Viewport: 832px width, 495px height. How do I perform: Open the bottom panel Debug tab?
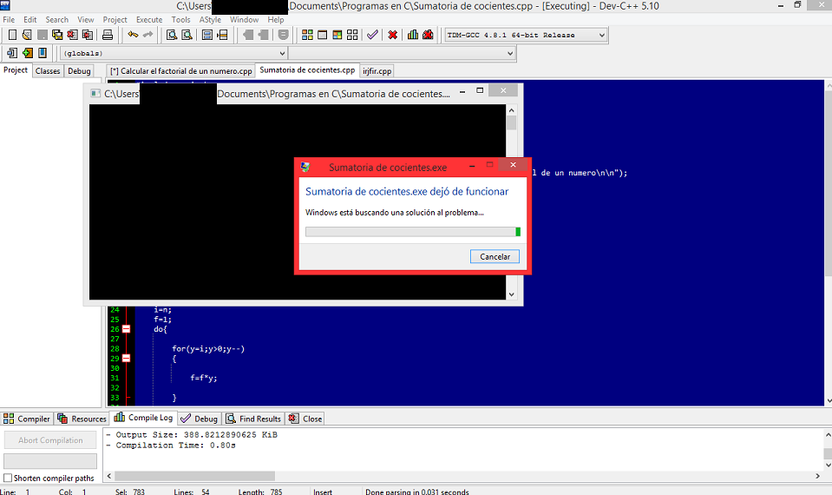pos(199,419)
